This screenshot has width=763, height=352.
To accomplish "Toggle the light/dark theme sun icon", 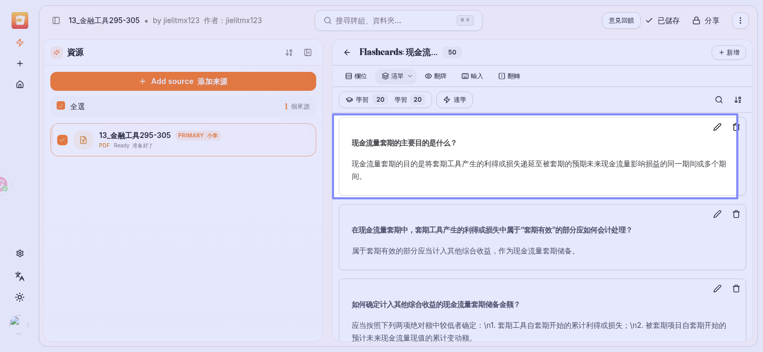I will pyautogui.click(x=20, y=297).
